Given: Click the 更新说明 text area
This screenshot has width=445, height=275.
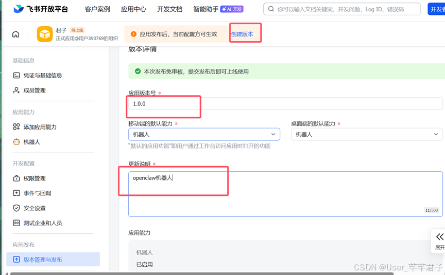Looking at the screenshot, I should pos(285,194).
